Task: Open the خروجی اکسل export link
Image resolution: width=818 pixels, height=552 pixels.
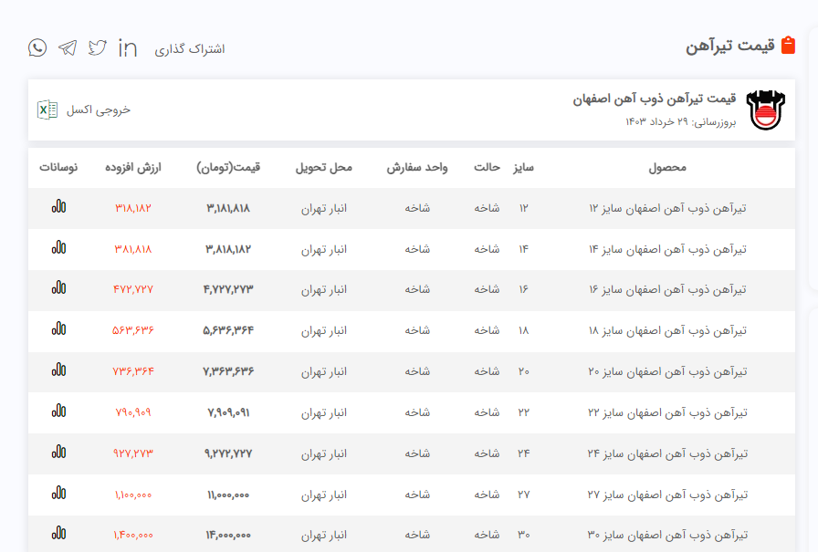Action: (99, 109)
